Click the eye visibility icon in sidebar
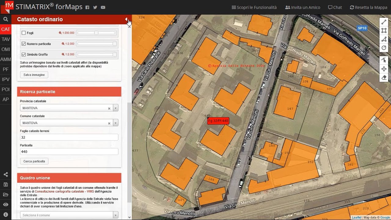The image size is (391, 220). pyautogui.click(x=5, y=204)
